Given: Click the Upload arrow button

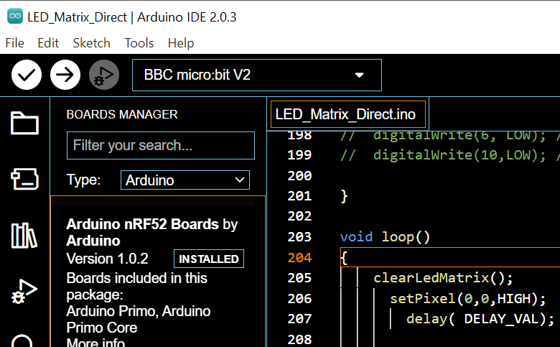Looking at the screenshot, I should [65, 75].
